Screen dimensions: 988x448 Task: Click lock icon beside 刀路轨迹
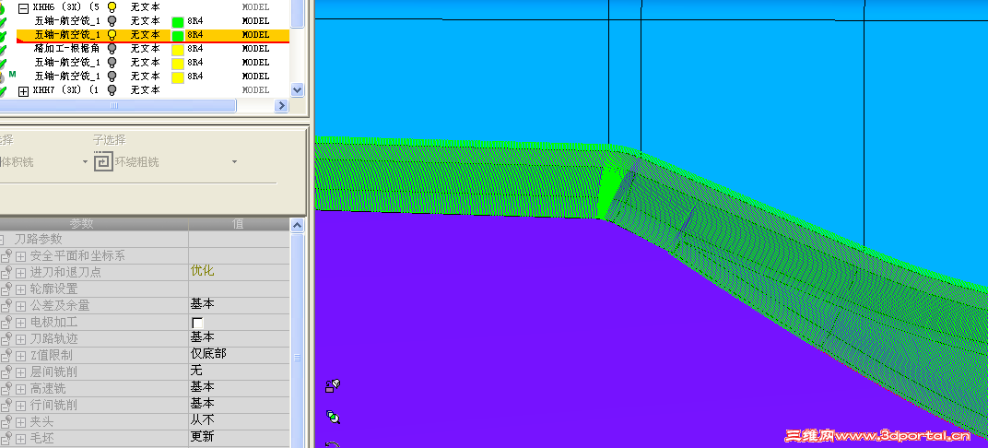[x=7, y=338]
